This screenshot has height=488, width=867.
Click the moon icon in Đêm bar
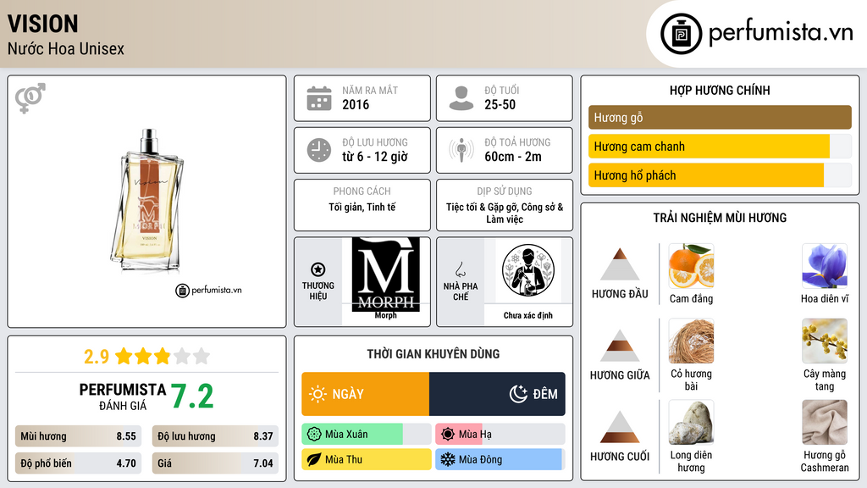click(518, 394)
